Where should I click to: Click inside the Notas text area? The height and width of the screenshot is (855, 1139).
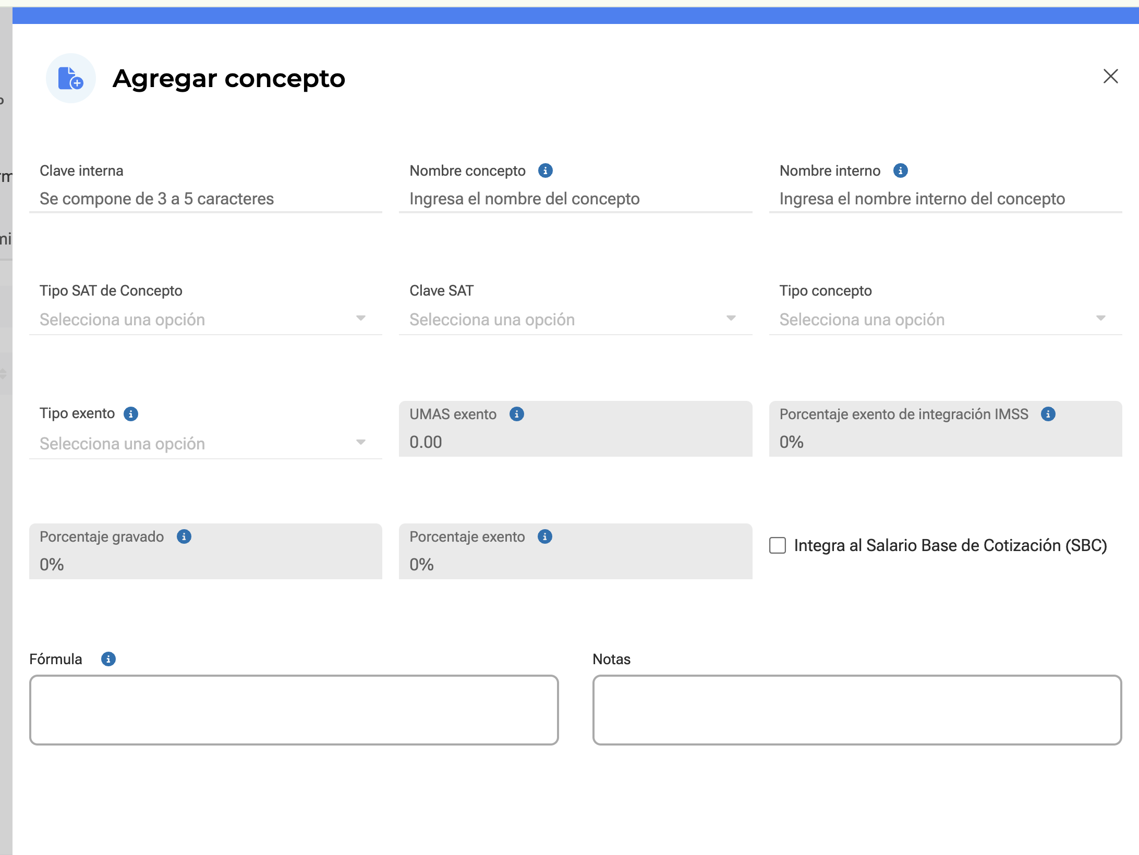tap(857, 710)
